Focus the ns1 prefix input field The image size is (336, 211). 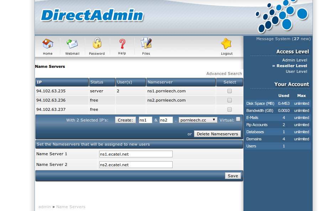tap(146, 120)
